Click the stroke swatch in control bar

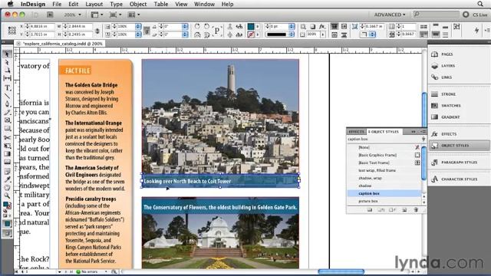tap(251, 34)
